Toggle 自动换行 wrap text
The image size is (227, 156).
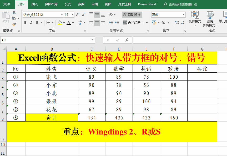pyautogui.click(x=132, y=14)
